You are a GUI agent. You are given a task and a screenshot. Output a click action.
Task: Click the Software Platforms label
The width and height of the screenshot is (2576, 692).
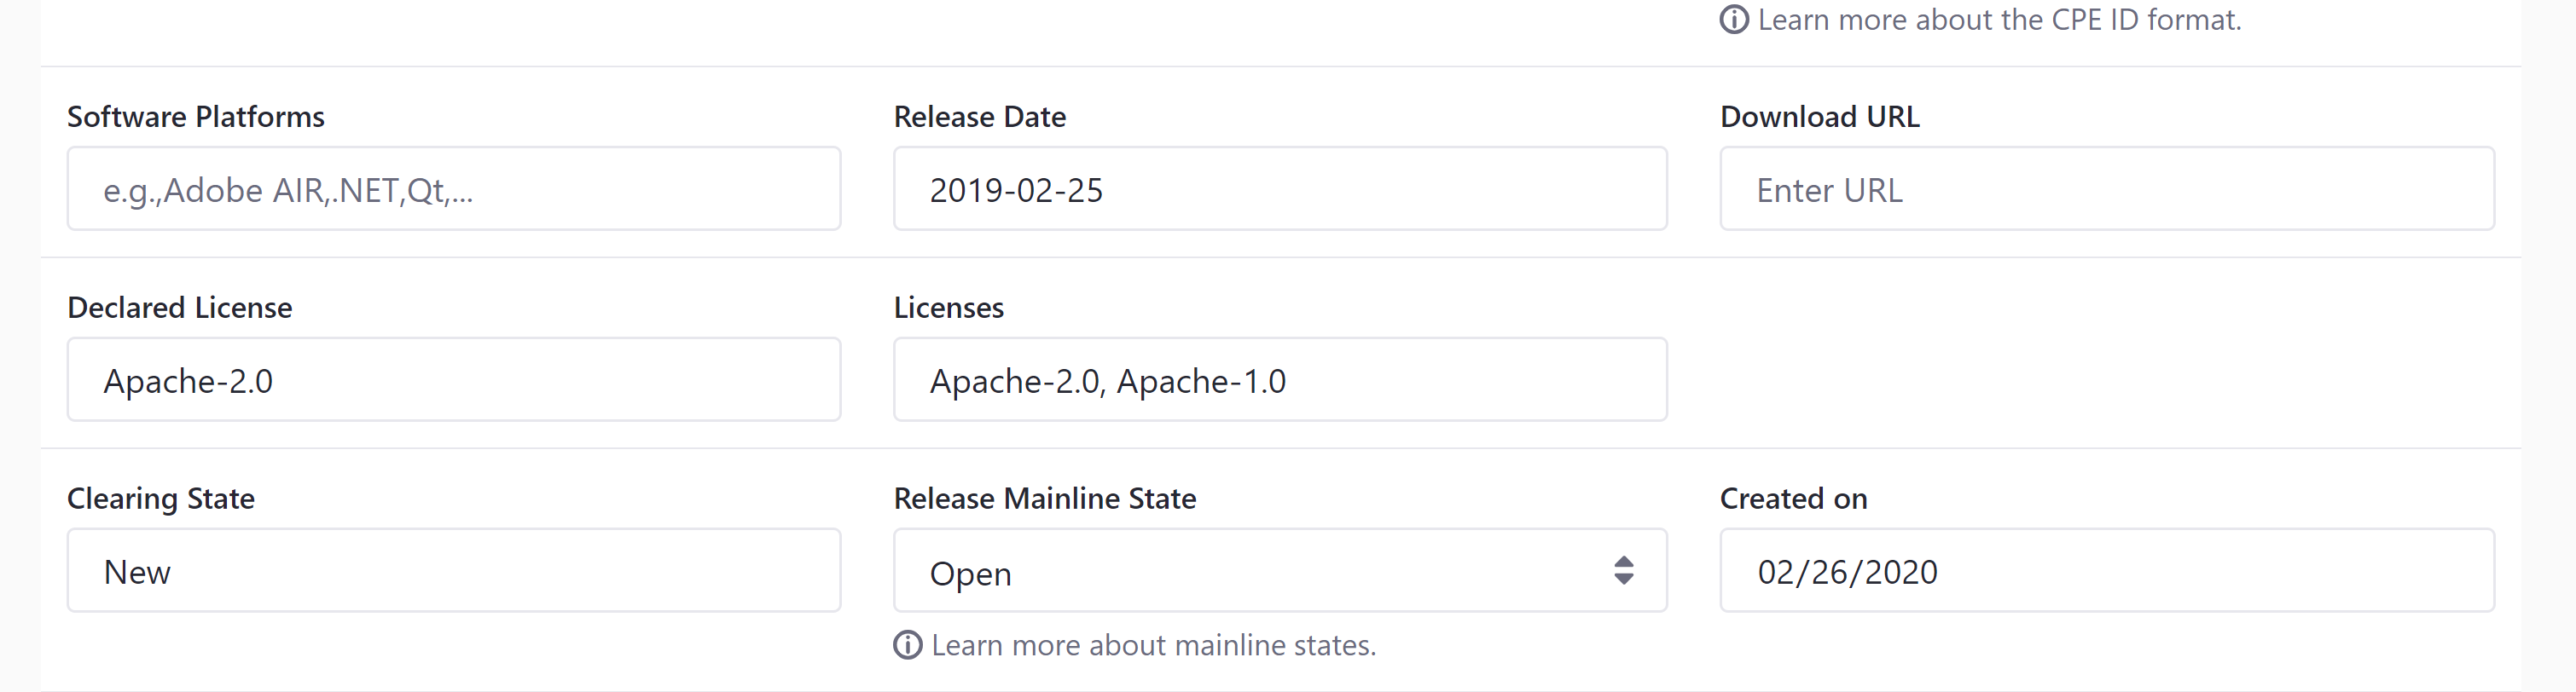click(195, 116)
